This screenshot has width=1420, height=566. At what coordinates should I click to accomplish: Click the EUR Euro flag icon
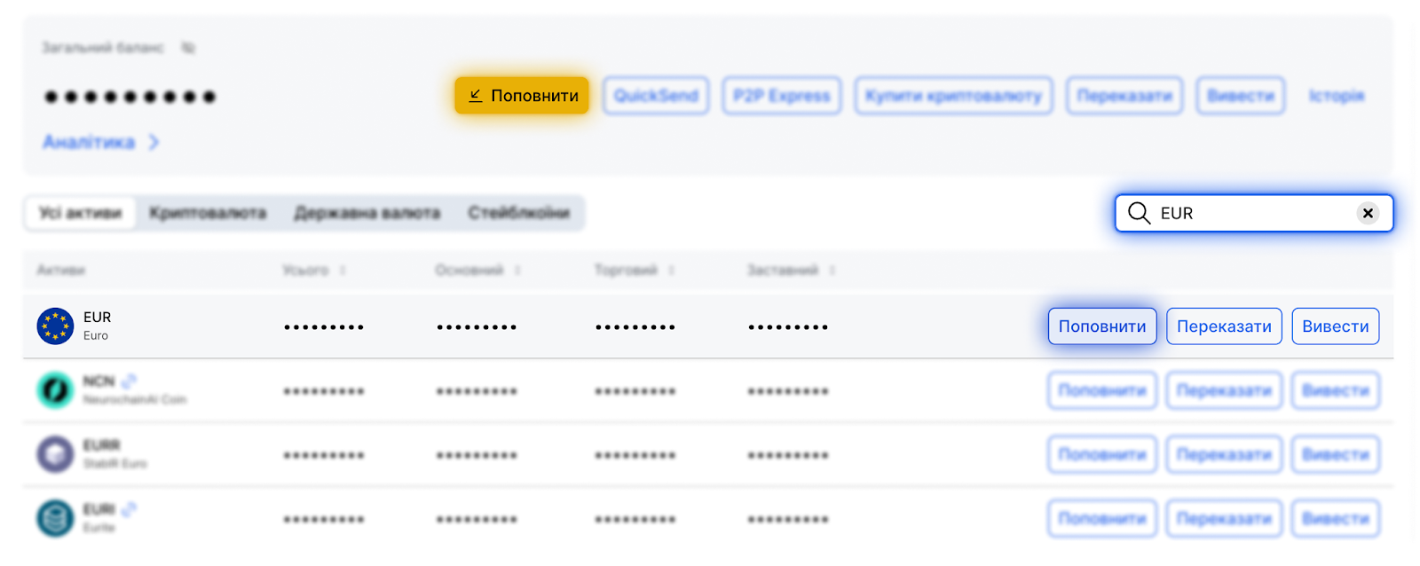coord(55,326)
